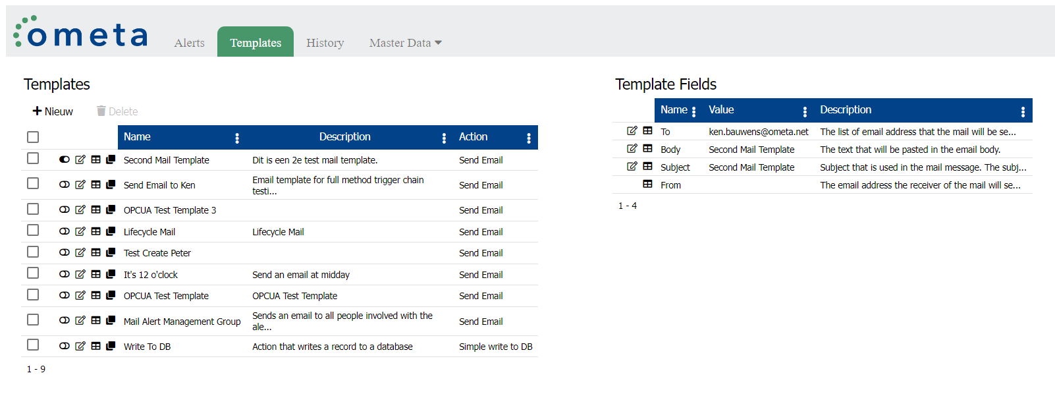1055x398 pixels.
Task: Click Nieuw to add a template
Action: (x=53, y=111)
